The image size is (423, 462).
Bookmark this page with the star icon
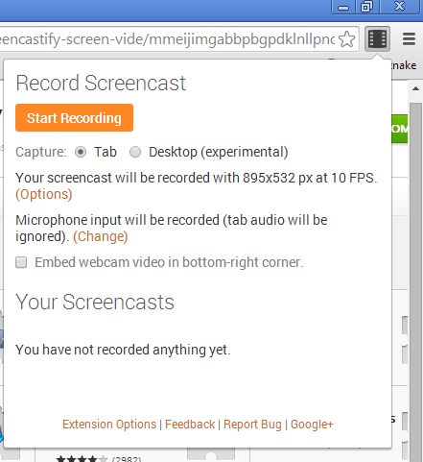[x=346, y=39]
